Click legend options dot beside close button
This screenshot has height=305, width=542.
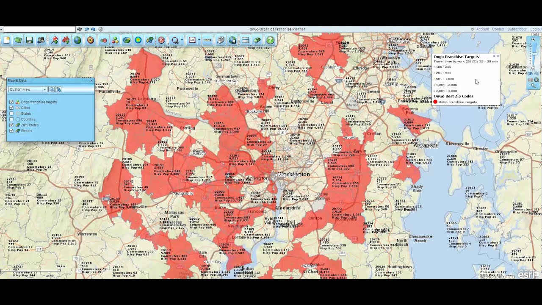[x=494, y=56]
